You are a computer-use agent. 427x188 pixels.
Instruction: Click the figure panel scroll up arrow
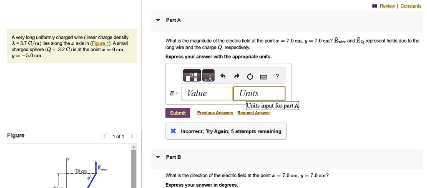(133, 147)
